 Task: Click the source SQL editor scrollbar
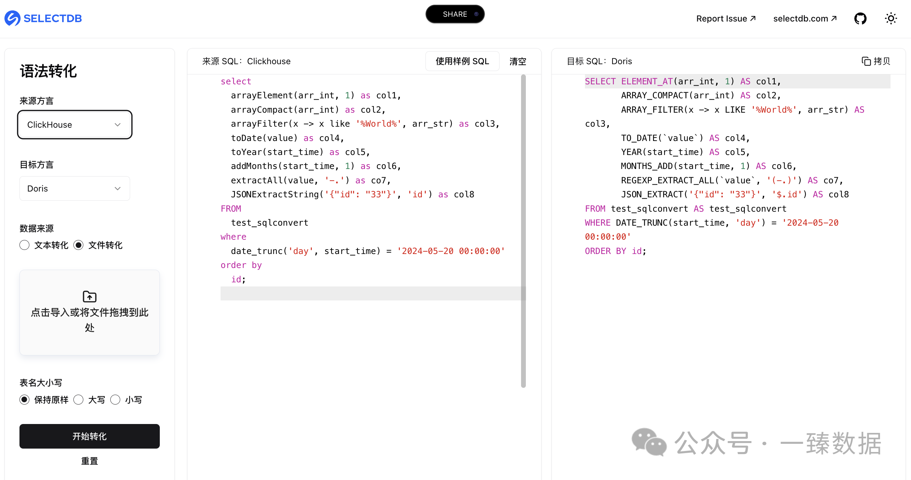click(523, 231)
